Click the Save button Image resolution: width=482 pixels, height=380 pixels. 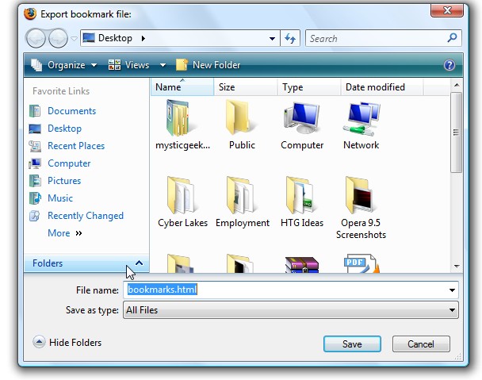[x=352, y=344]
